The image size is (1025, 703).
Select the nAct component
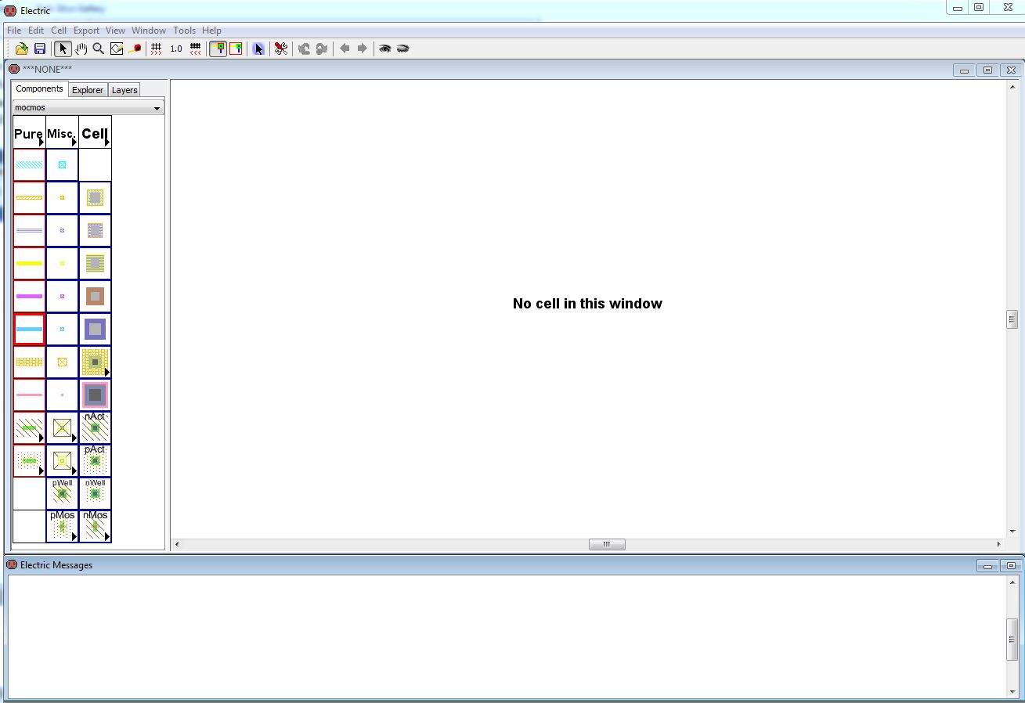point(96,428)
